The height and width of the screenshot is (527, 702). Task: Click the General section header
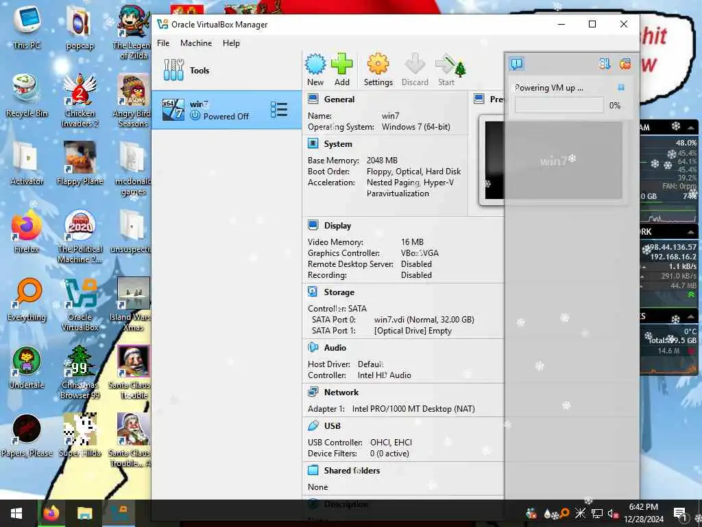pos(339,99)
